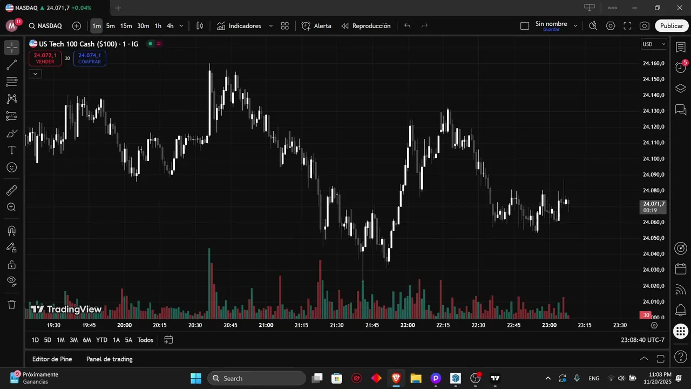
Task: Set chart range to YTD
Action: (x=101, y=340)
